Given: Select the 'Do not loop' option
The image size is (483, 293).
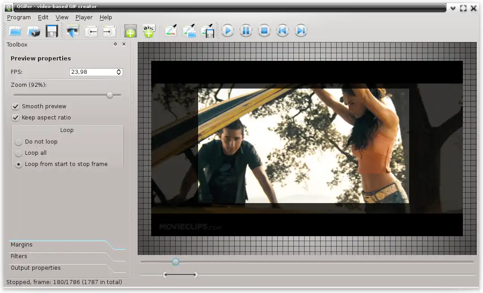Looking at the screenshot, I should (18, 142).
